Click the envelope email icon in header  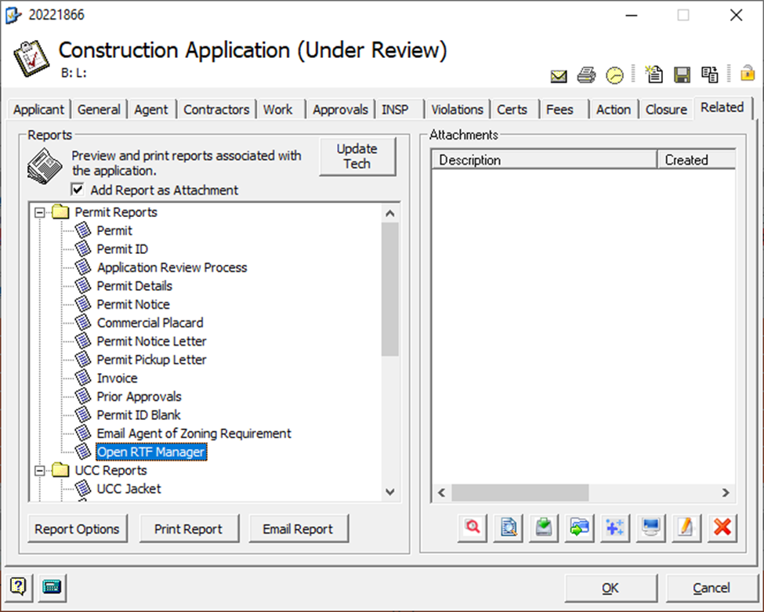coord(559,76)
